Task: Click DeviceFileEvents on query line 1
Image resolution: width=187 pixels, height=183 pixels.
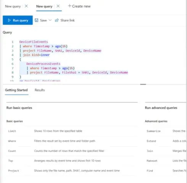Action: click(34, 42)
